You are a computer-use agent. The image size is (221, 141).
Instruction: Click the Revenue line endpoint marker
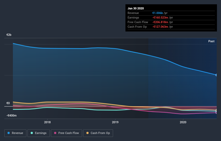(216, 75)
